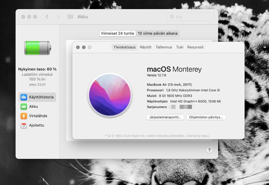The height and width of the screenshot is (185, 269).
Task: Click the Apple copyright and Lisenssi ja takuu footer text
Action: [x=157, y=136]
